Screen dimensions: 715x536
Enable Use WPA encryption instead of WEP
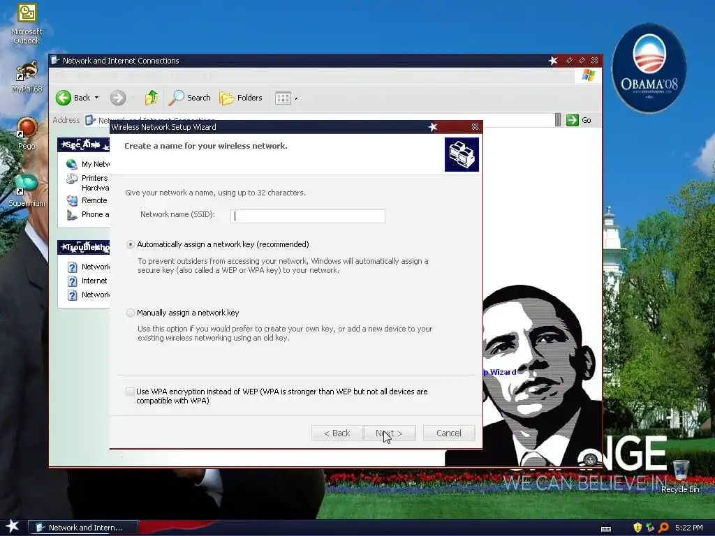click(x=130, y=392)
